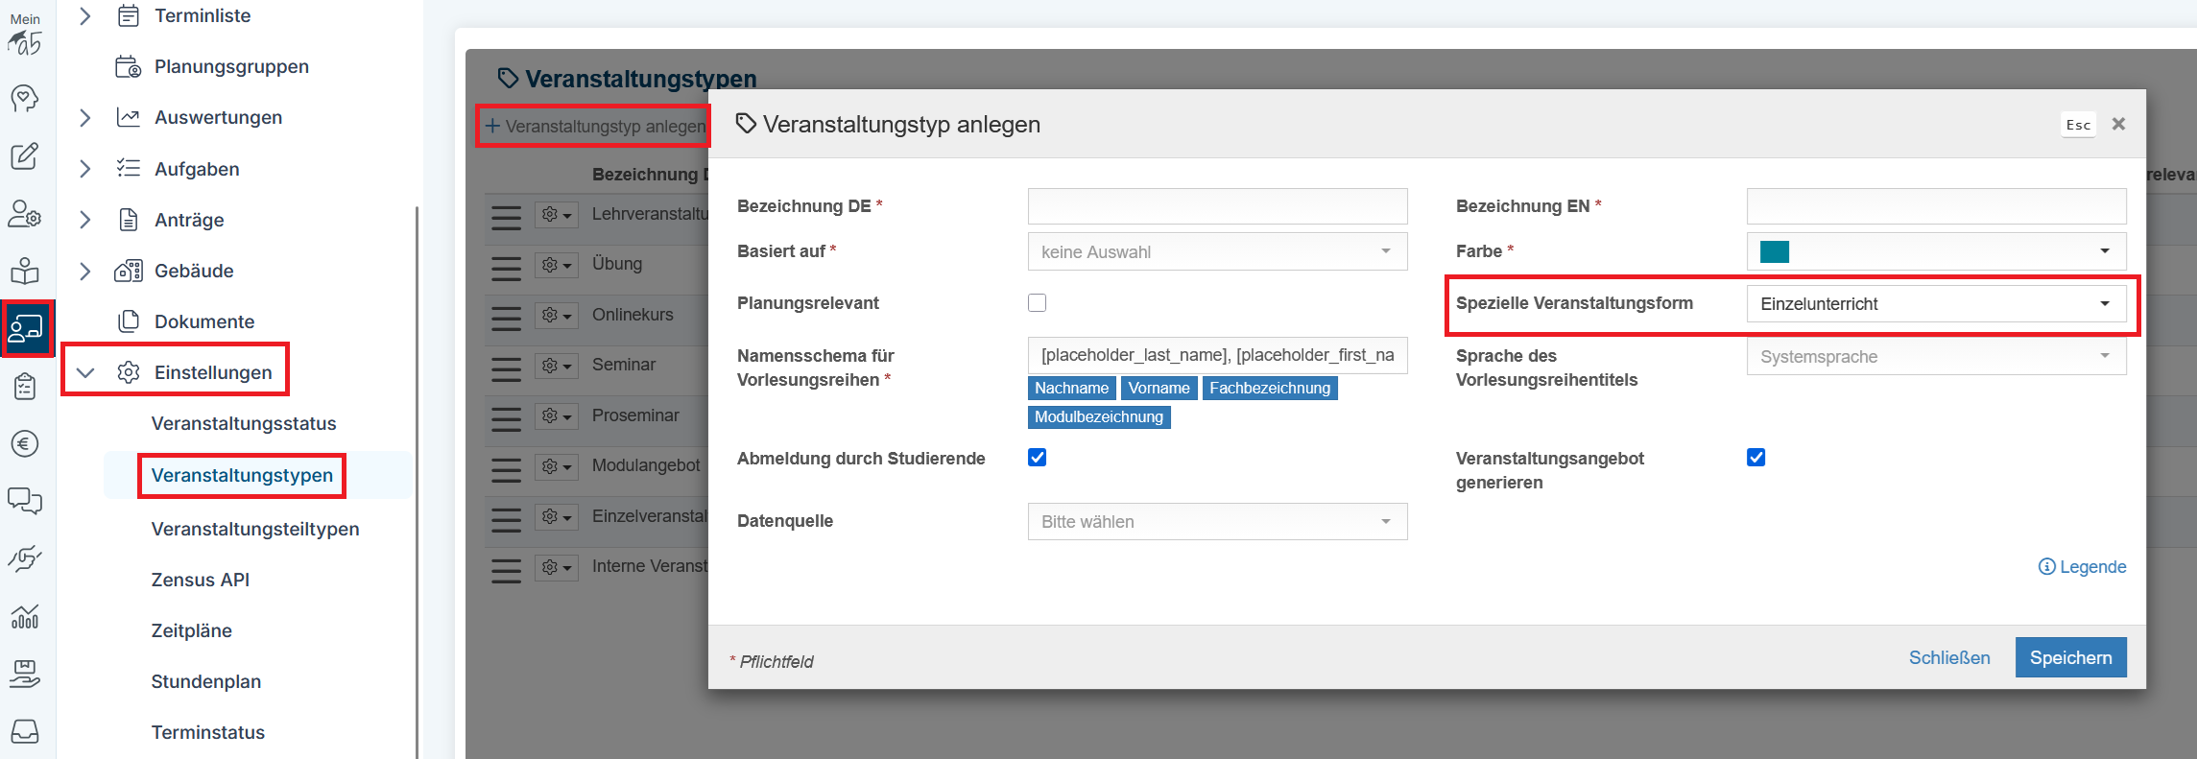
Task: Select the highlighted course management rail icon
Action: coord(26,328)
